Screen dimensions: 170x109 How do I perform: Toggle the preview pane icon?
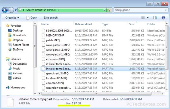pos(155,17)
